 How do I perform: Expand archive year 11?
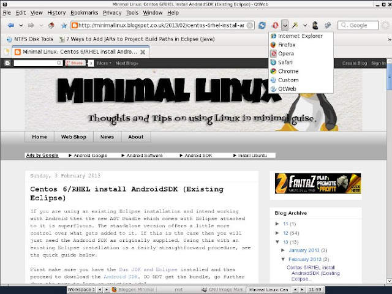click(x=277, y=224)
